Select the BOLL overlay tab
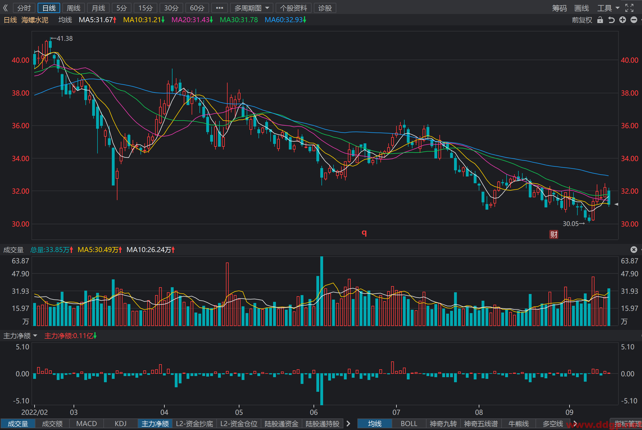 (409, 424)
